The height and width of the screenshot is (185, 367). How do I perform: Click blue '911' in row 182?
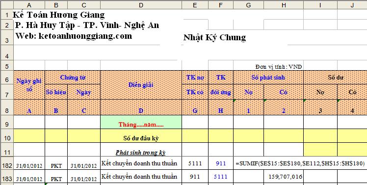(221, 163)
